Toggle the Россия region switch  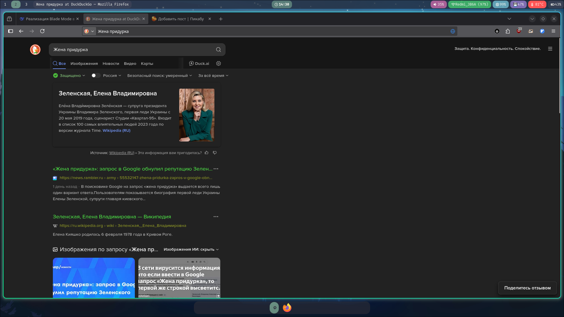pos(95,75)
